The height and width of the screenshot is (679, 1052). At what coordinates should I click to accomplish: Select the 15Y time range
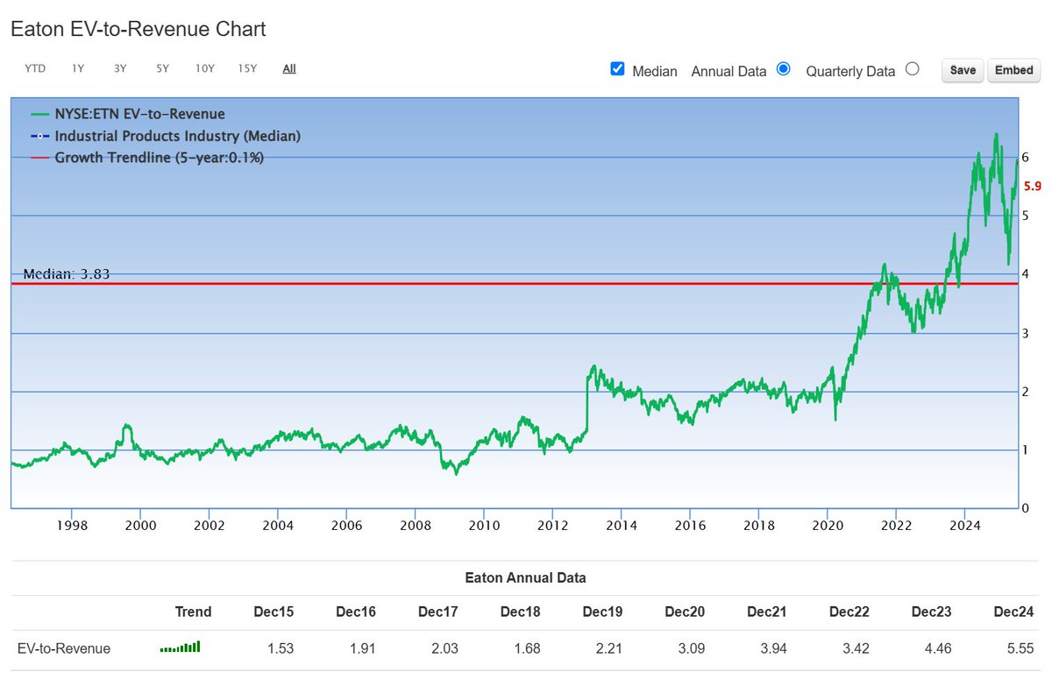coord(247,68)
